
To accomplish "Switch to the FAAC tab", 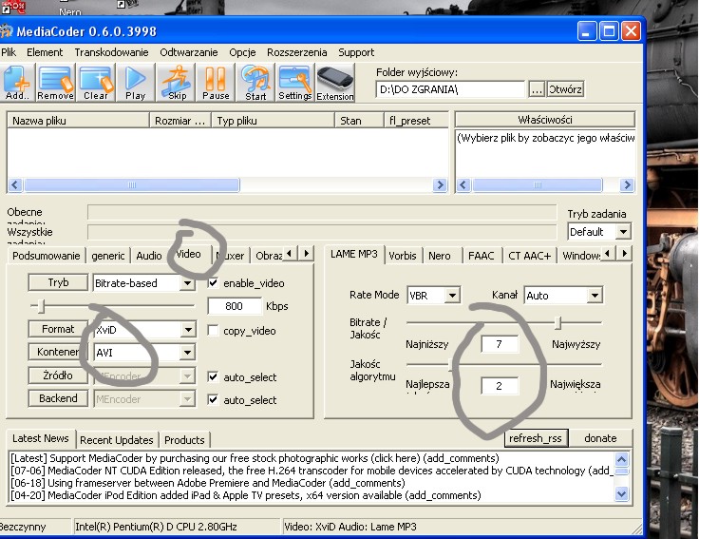I will coord(481,256).
